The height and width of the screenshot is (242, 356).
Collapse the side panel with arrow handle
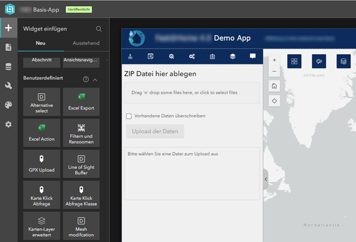click(x=266, y=179)
